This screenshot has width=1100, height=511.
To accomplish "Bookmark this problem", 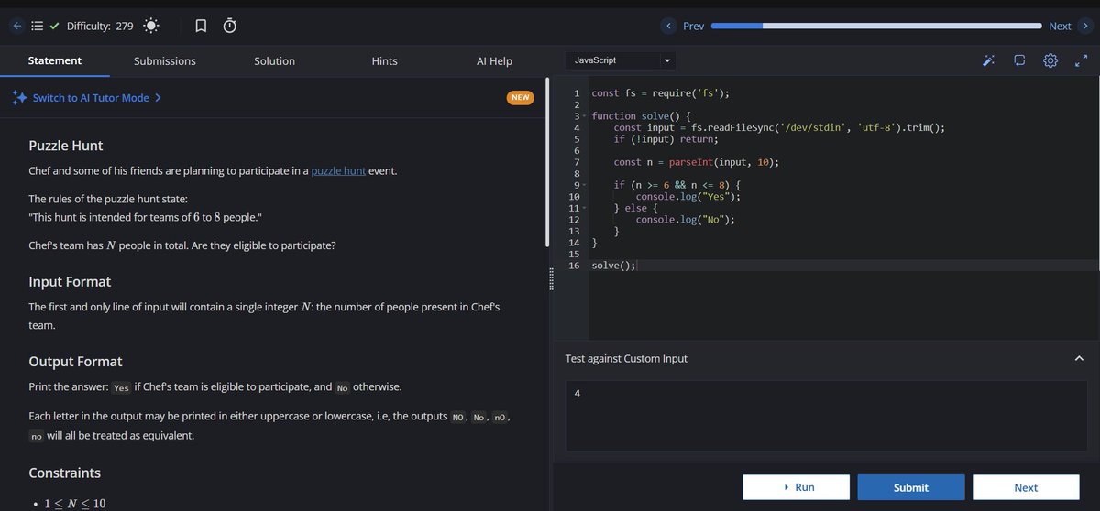I will [x=201, y=27].
